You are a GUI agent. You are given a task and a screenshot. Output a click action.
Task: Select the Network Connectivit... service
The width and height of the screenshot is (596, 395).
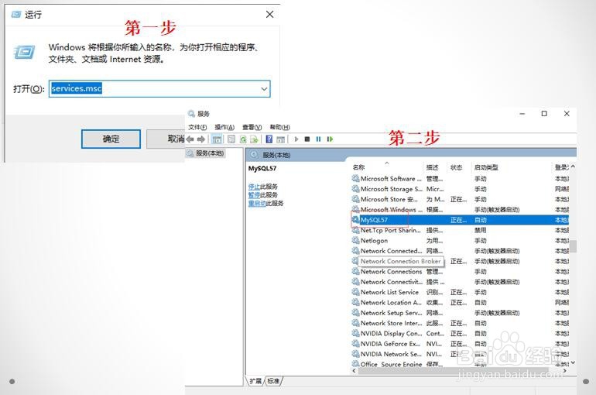click(x=460, y=282)
